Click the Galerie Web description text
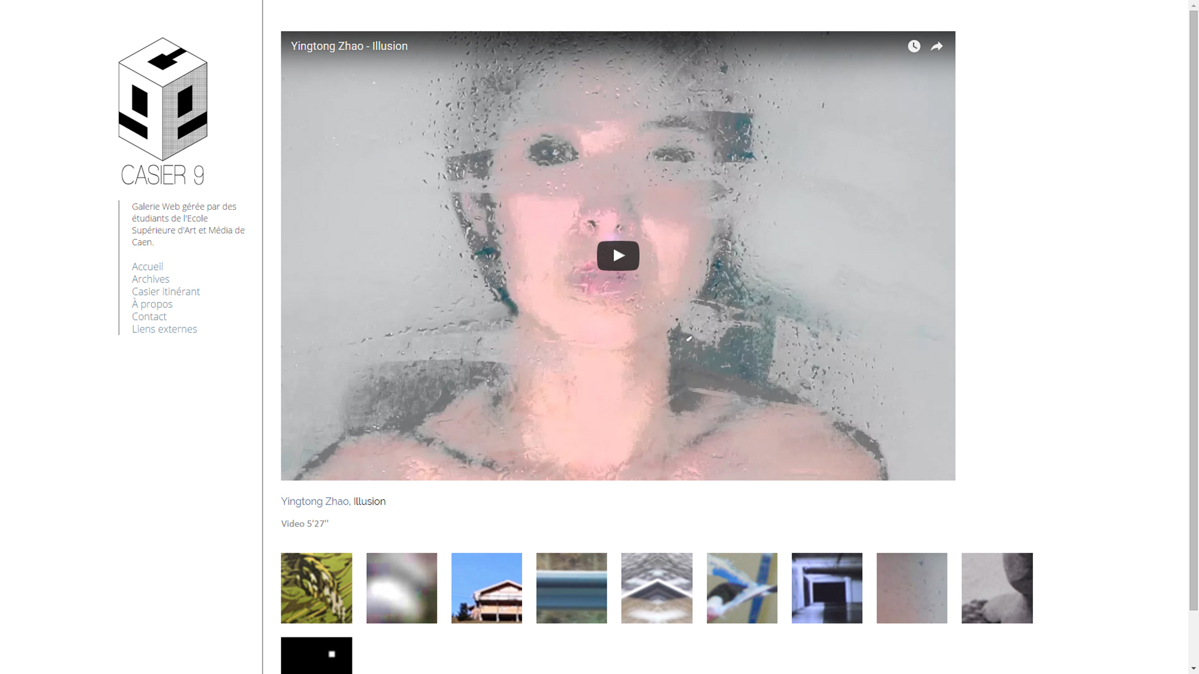 188,224
